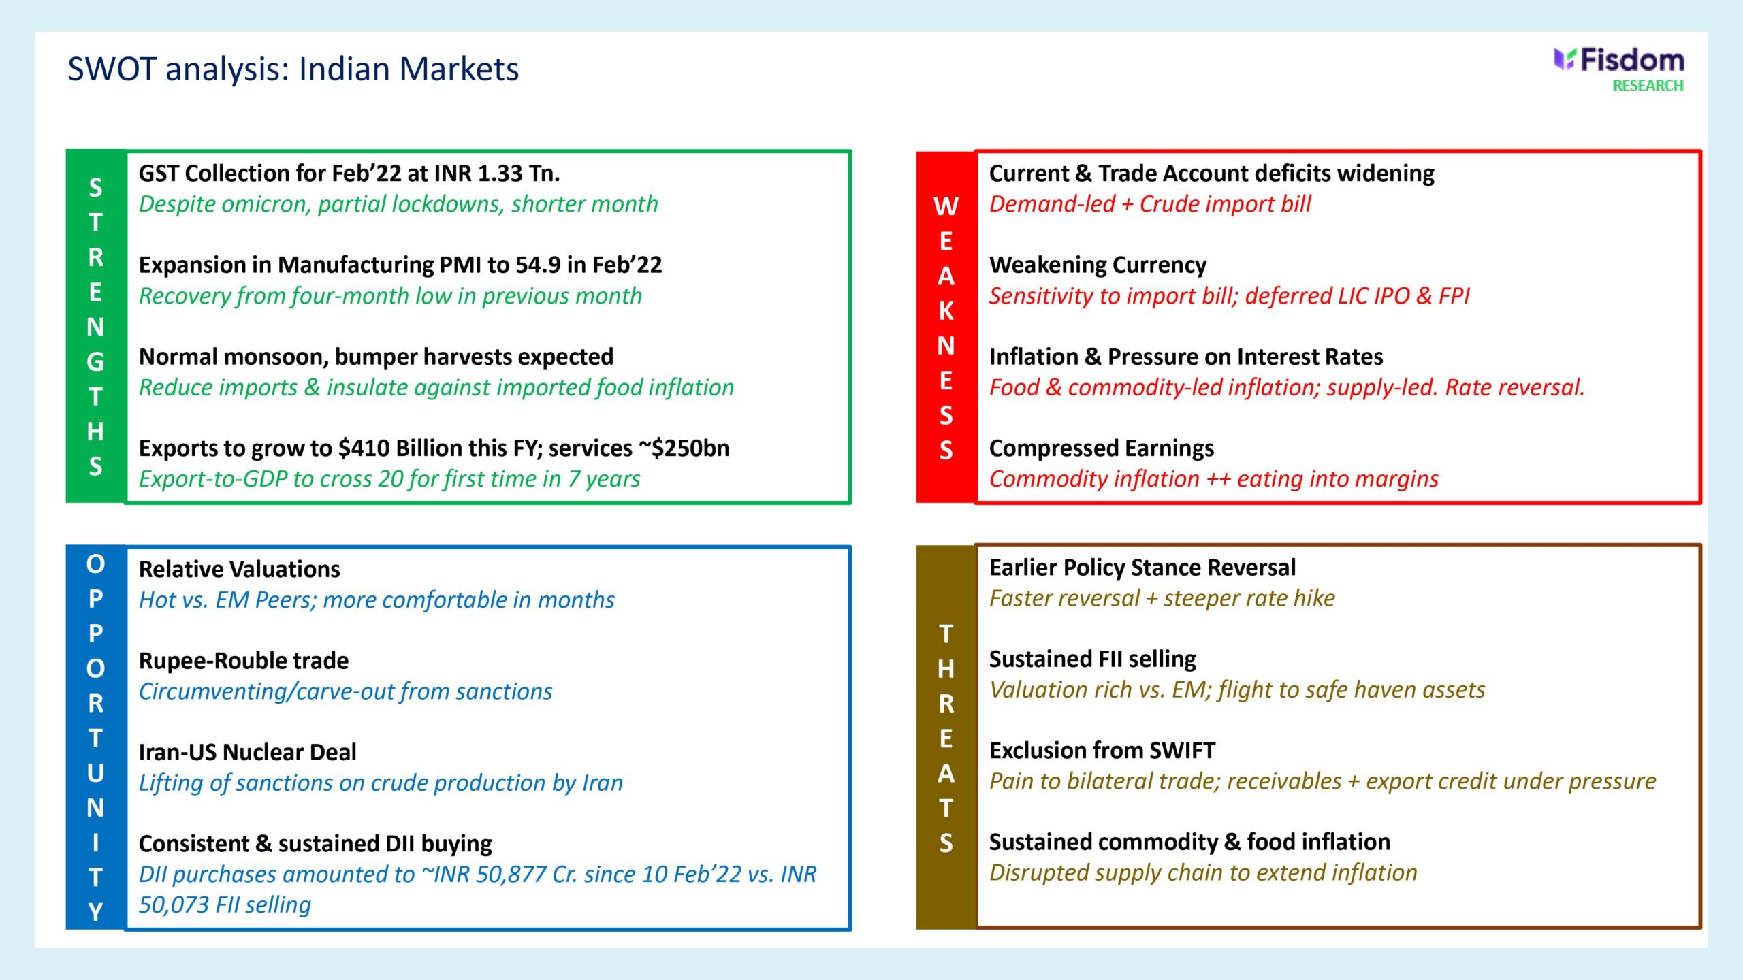Click Normal monsoon, bumper harvests heading
The width and height of the screenshot is (1743, 980).
376,357
